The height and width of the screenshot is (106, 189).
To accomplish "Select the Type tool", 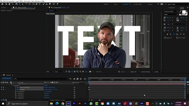I will 40,4.
